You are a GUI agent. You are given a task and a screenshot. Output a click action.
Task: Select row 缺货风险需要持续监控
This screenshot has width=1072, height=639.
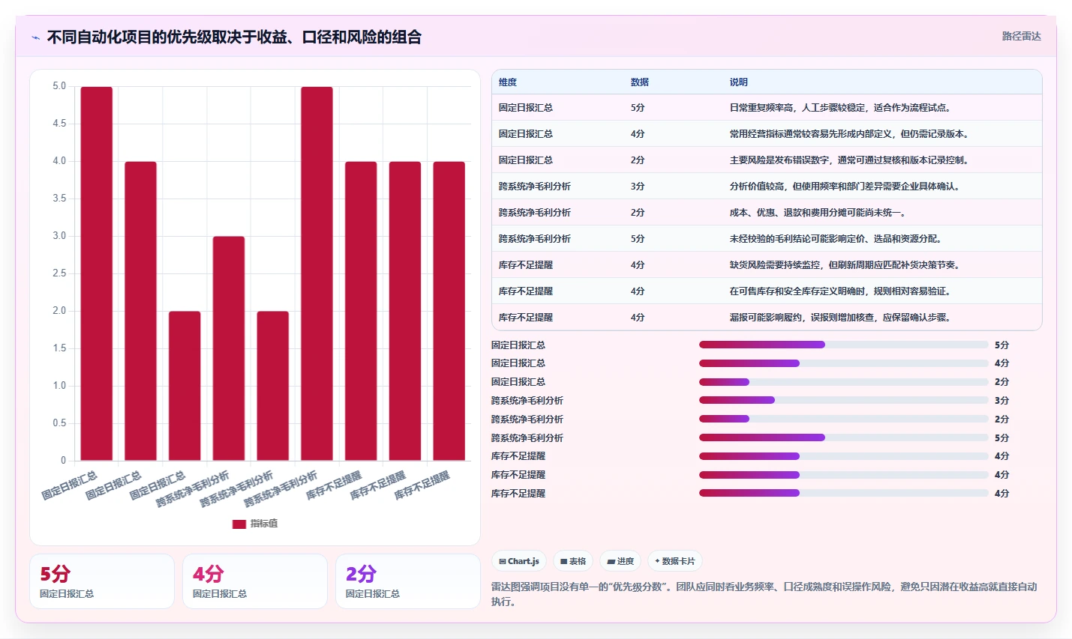point(767,264)
